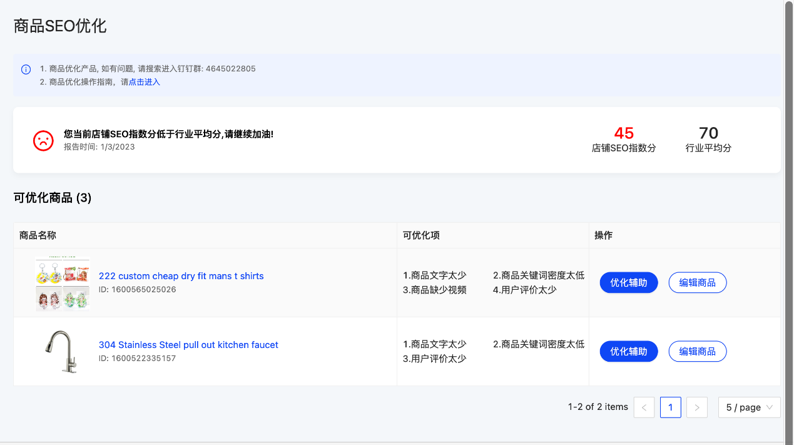
Task: Click the red sad face icon
Action: click(x=43, y=140)
